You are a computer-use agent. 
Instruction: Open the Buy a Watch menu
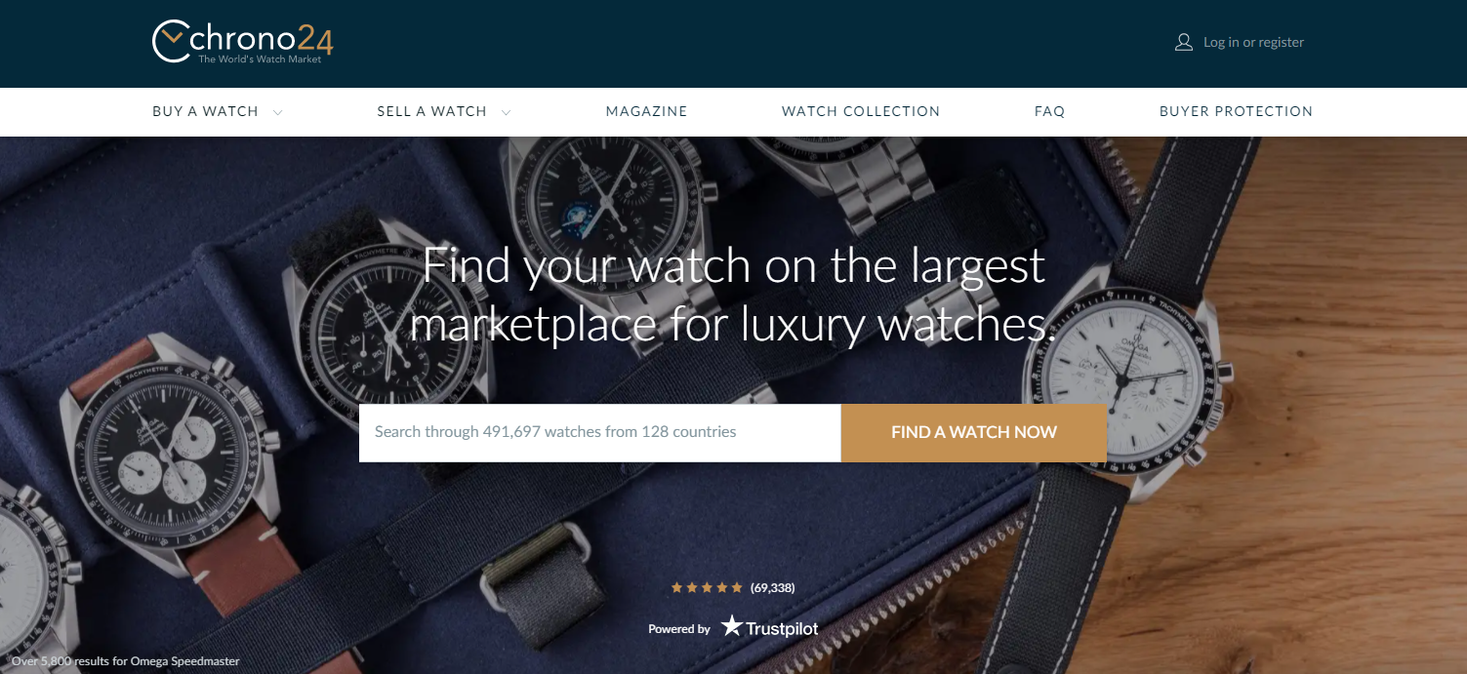pyautogui.click(x=205, y=111)
